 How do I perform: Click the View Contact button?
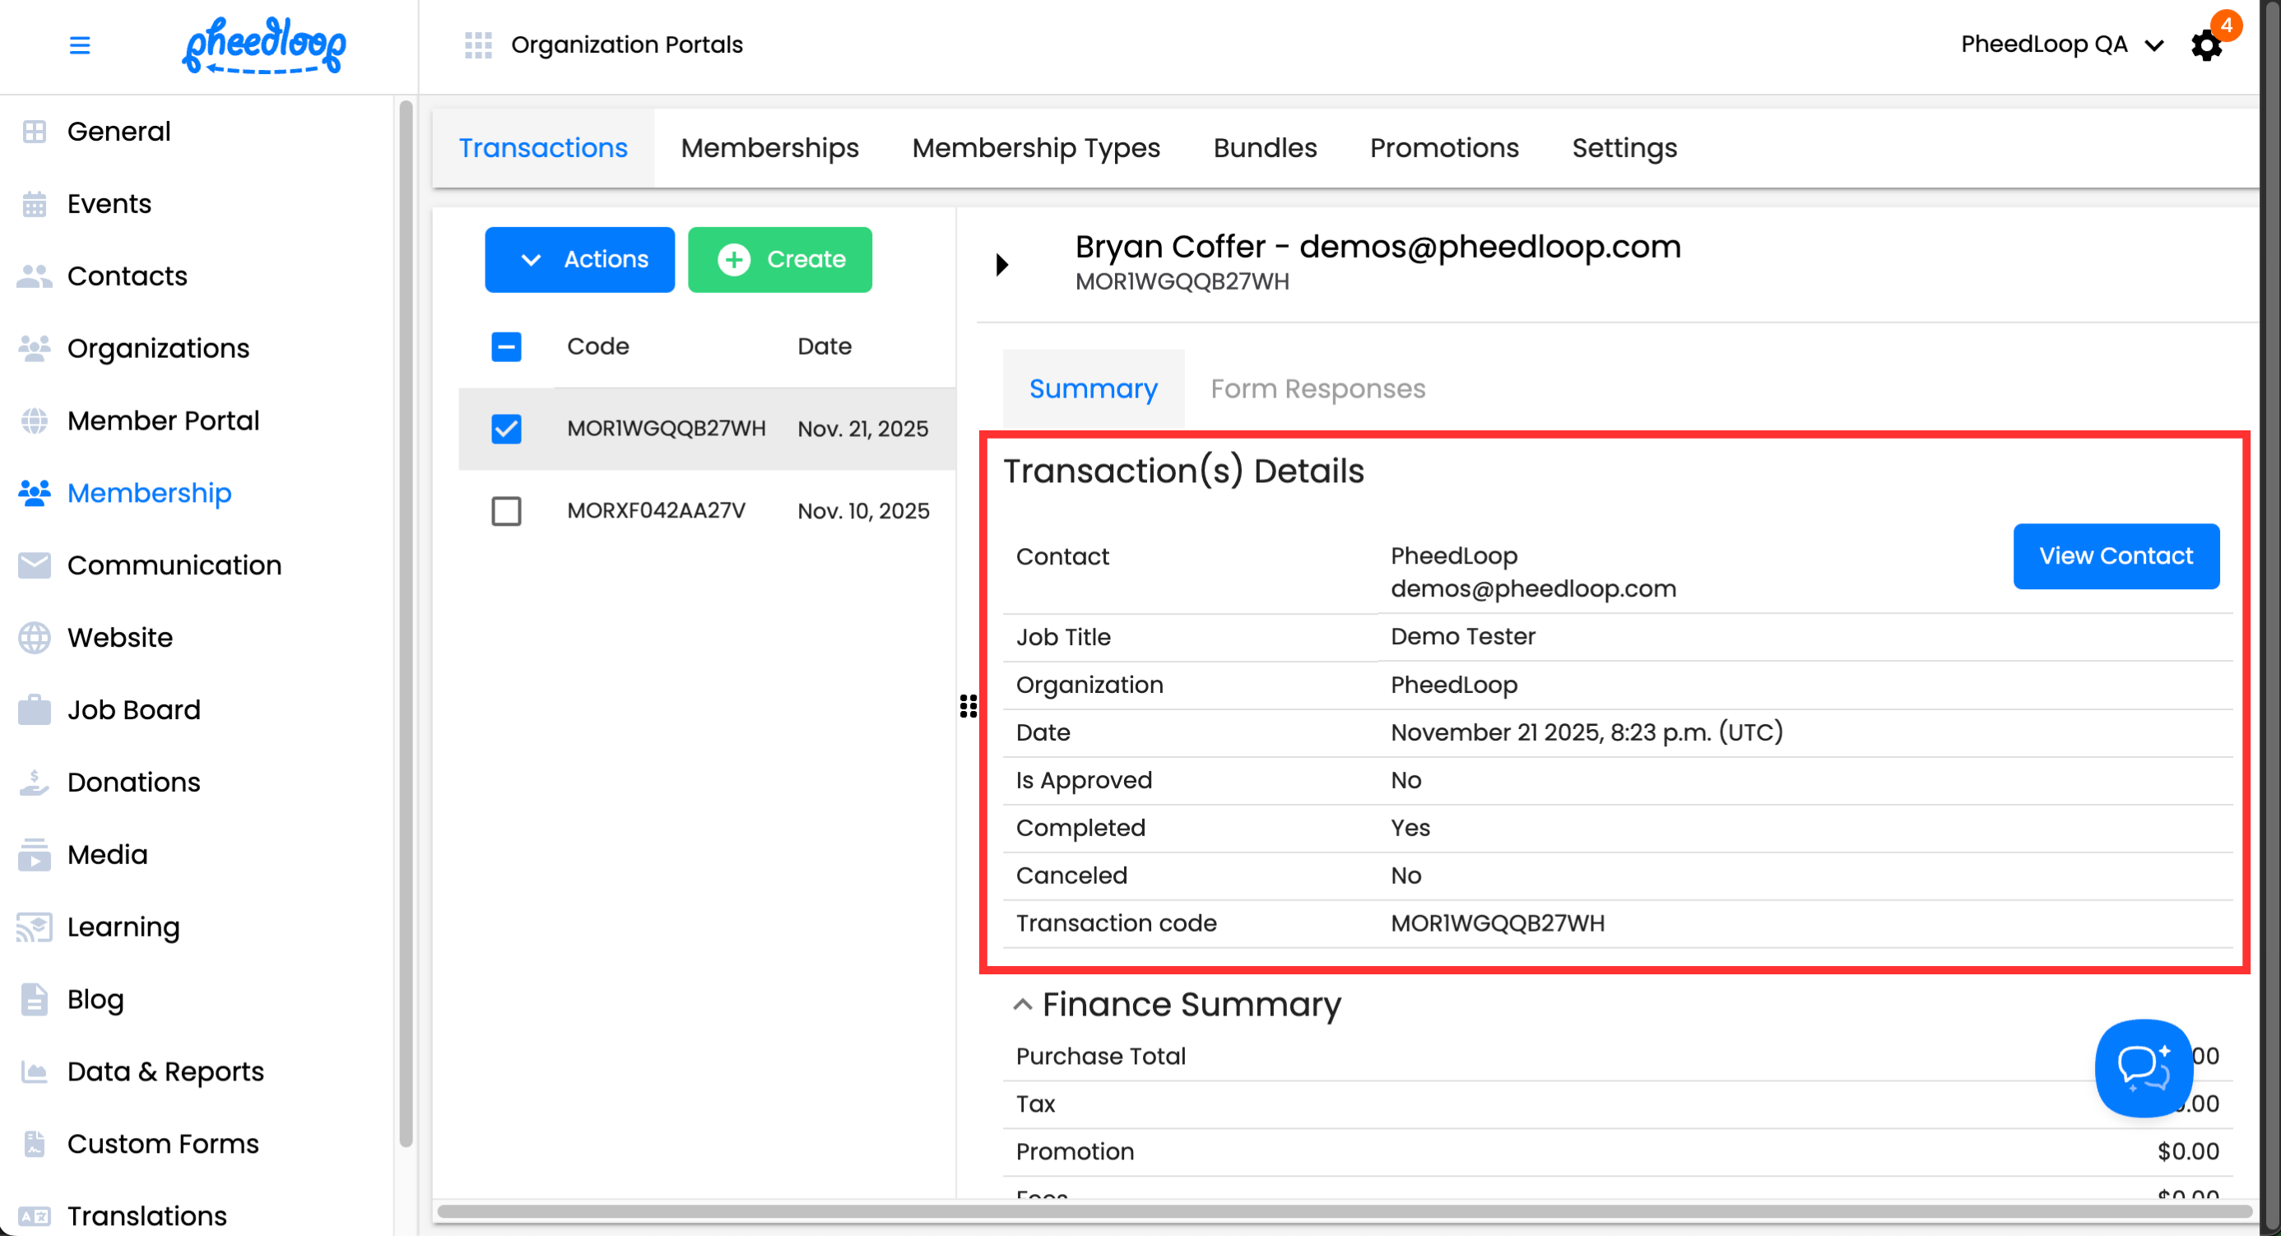[x=2115, y=556]
